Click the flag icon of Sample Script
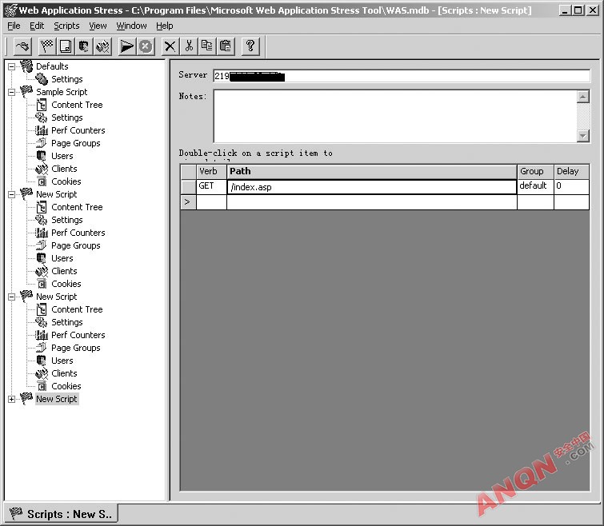Screen dimensions: 604x526 tap(26, 92)
